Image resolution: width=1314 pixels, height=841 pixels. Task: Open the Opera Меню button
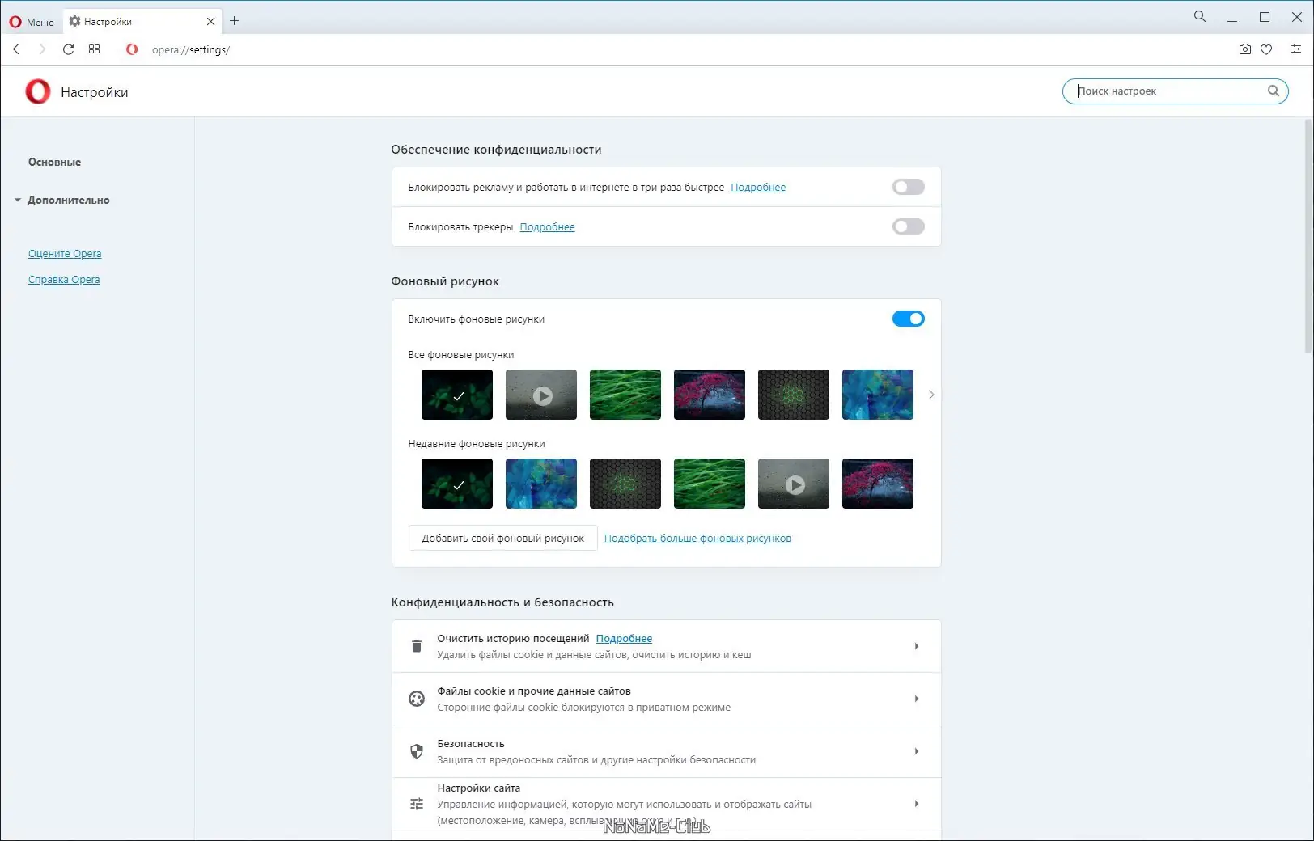pyautogui.click(x=32, y=22)
